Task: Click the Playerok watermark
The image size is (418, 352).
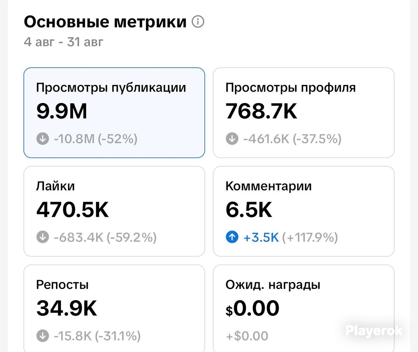Action: tap(374, 331)
